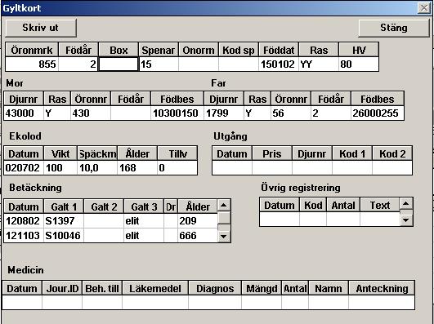The height and width of the screenshot is (324, 434).
Task: Click Galt 3 elit in 121103 row
Action: pyautogui.click(x=144, y=236)
